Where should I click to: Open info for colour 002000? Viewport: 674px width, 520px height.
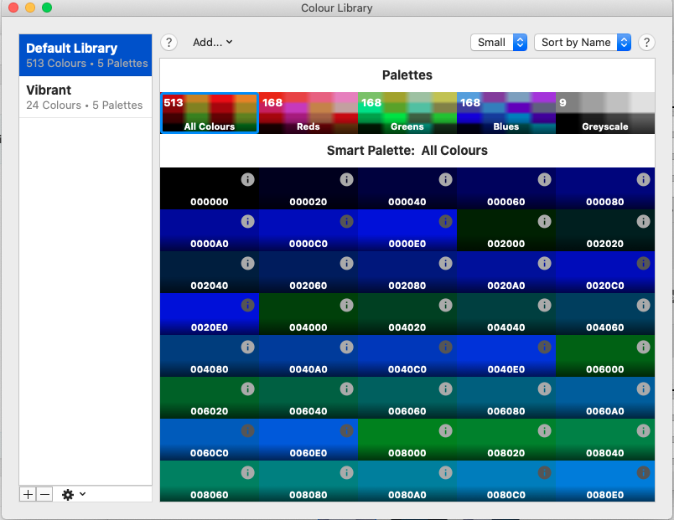[x=544, y=221]
